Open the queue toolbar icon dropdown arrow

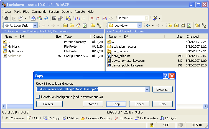coord(26,18)
